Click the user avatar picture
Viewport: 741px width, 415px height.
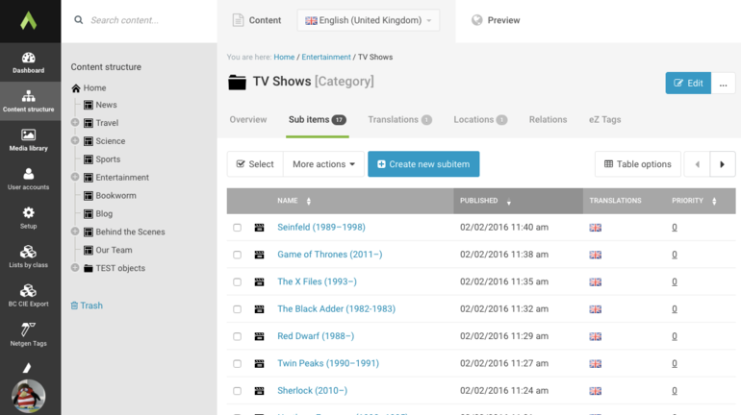pos(29,396)
